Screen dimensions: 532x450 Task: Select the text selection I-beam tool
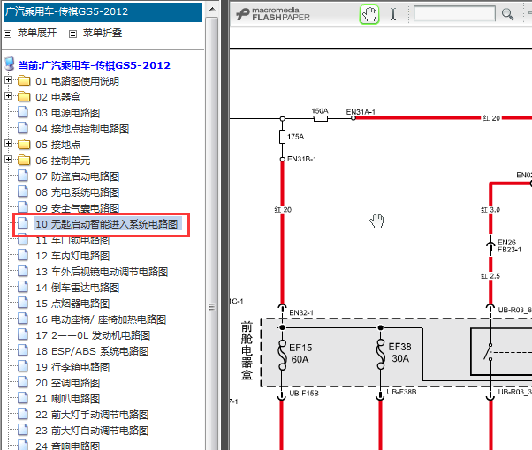point(393,14)
